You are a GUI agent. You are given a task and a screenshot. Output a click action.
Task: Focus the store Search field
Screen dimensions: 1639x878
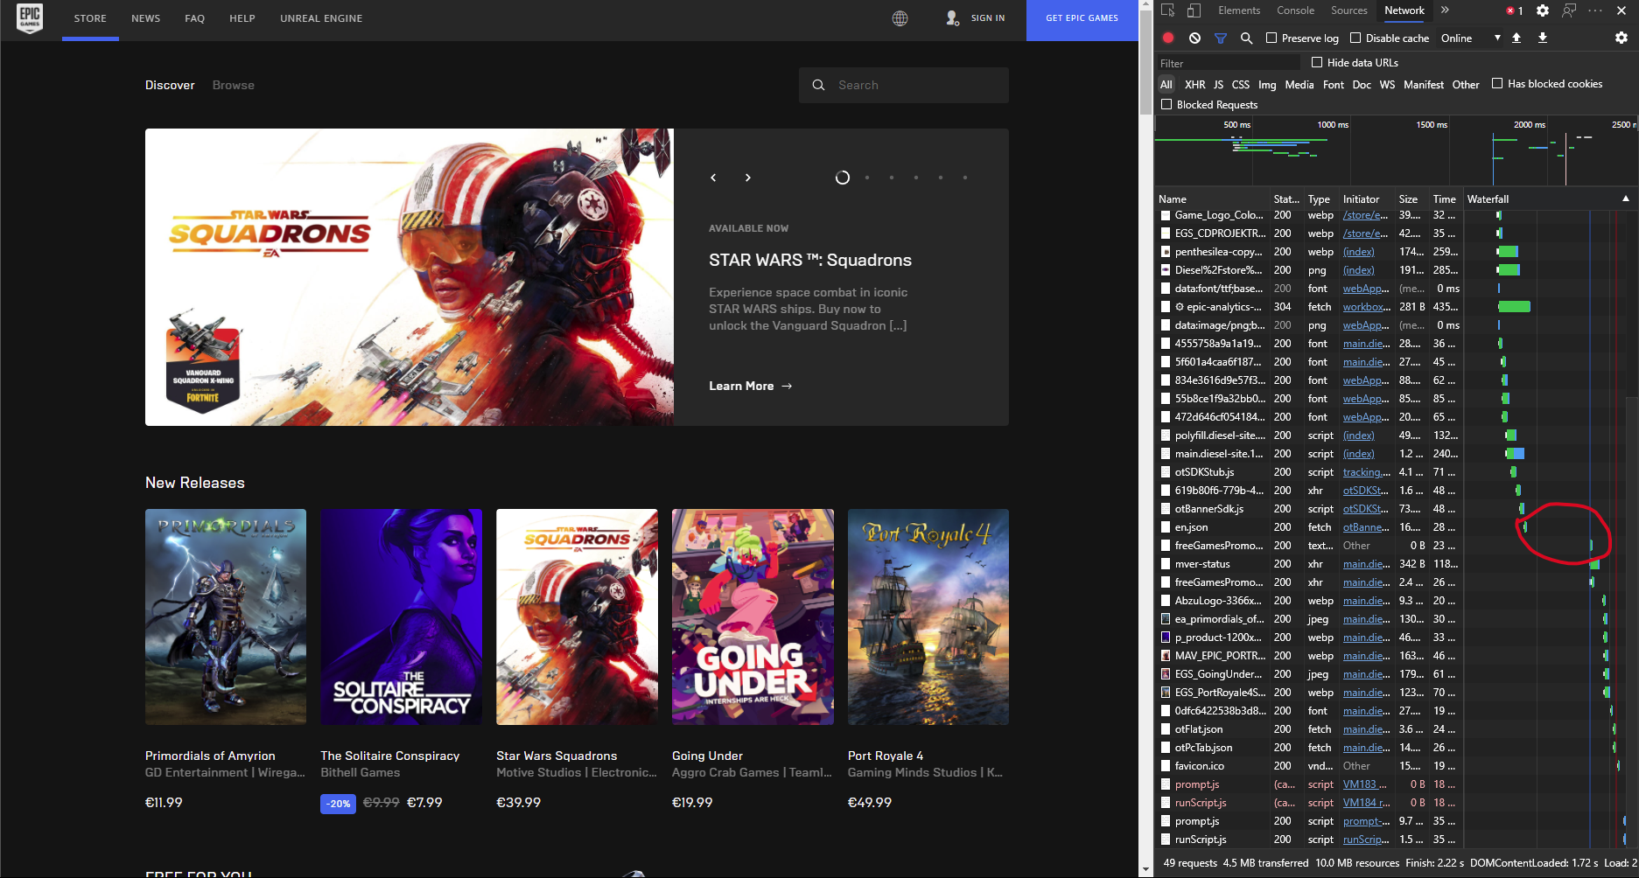(904, 85)
